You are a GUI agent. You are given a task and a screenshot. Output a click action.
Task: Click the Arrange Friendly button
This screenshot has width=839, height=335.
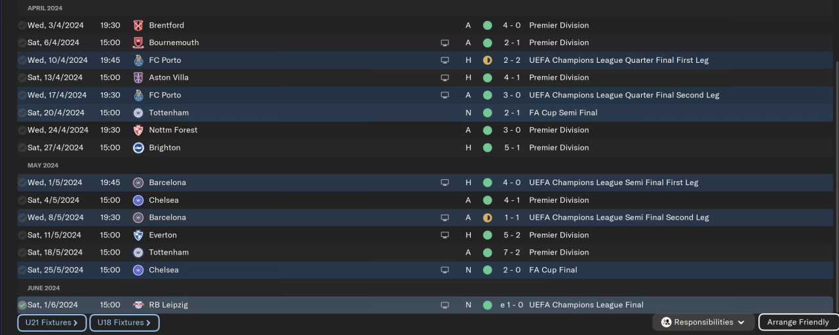coord(798,322)
